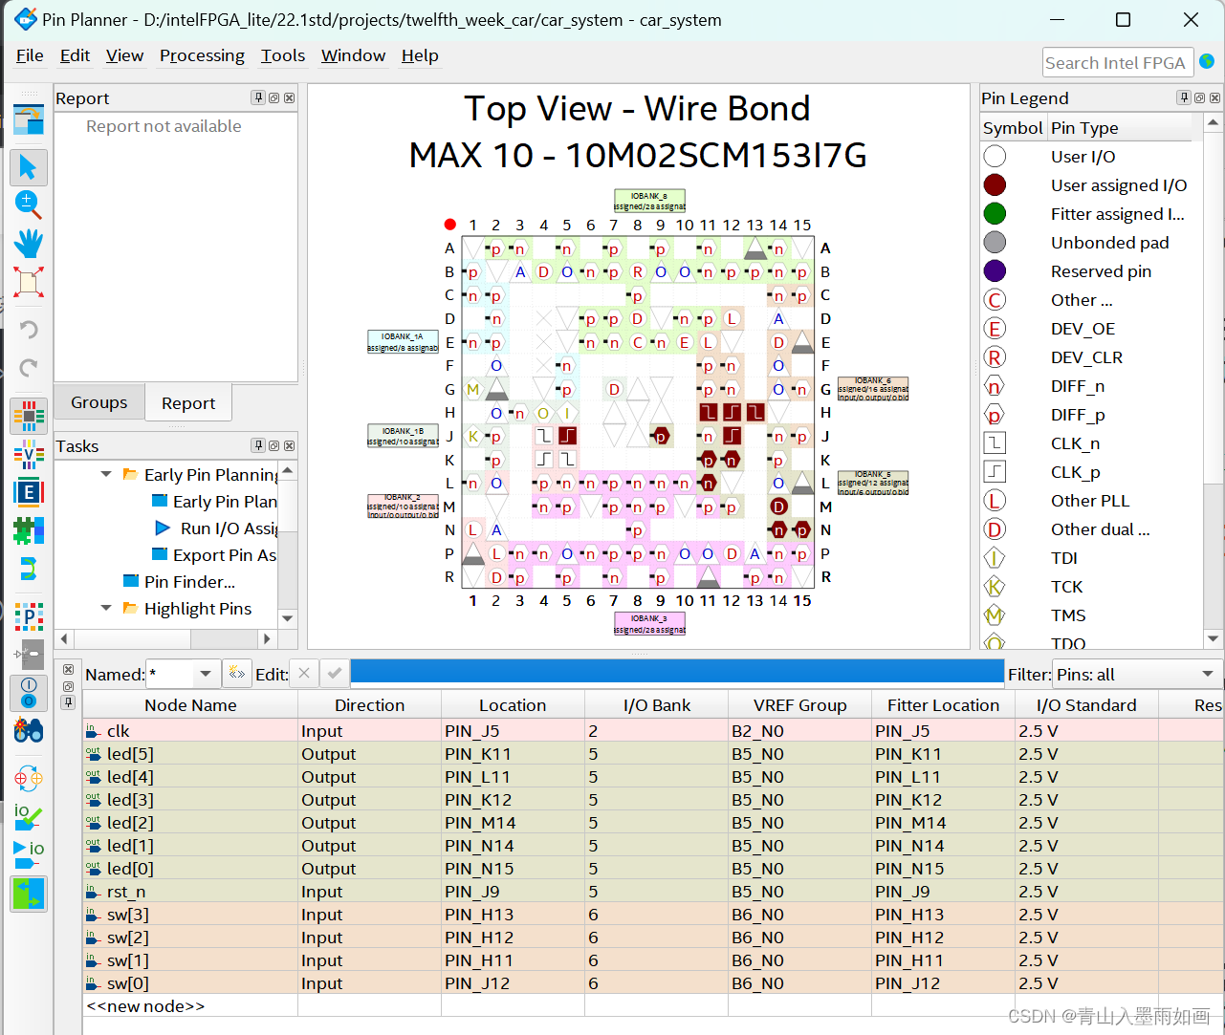Click the purple Reserved pin symbol

[995, 270]
